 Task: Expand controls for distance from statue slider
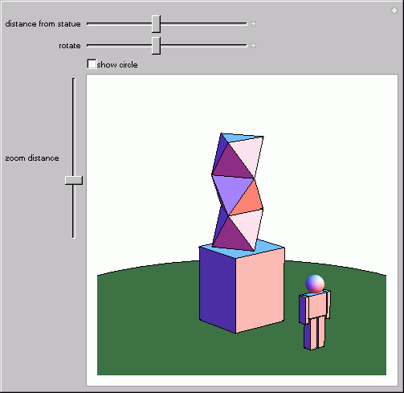click(x=253, y=24)
